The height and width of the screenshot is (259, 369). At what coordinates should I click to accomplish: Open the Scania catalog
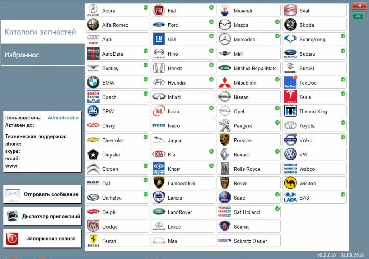point(249,226)
